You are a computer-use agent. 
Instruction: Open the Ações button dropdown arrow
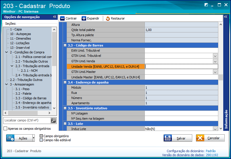[x=33, y=138]
